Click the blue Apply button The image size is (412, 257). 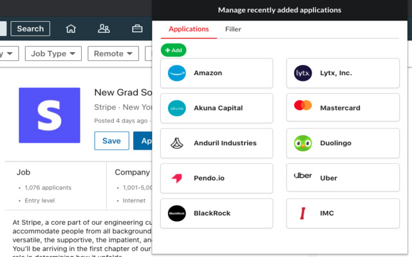tap(143, 141)
